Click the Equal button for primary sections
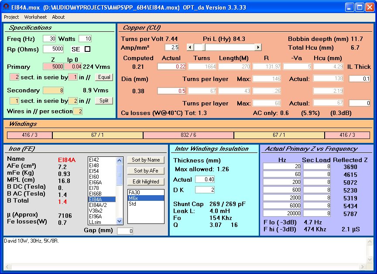This screenshot has width=377, height=274. [104, 77]
